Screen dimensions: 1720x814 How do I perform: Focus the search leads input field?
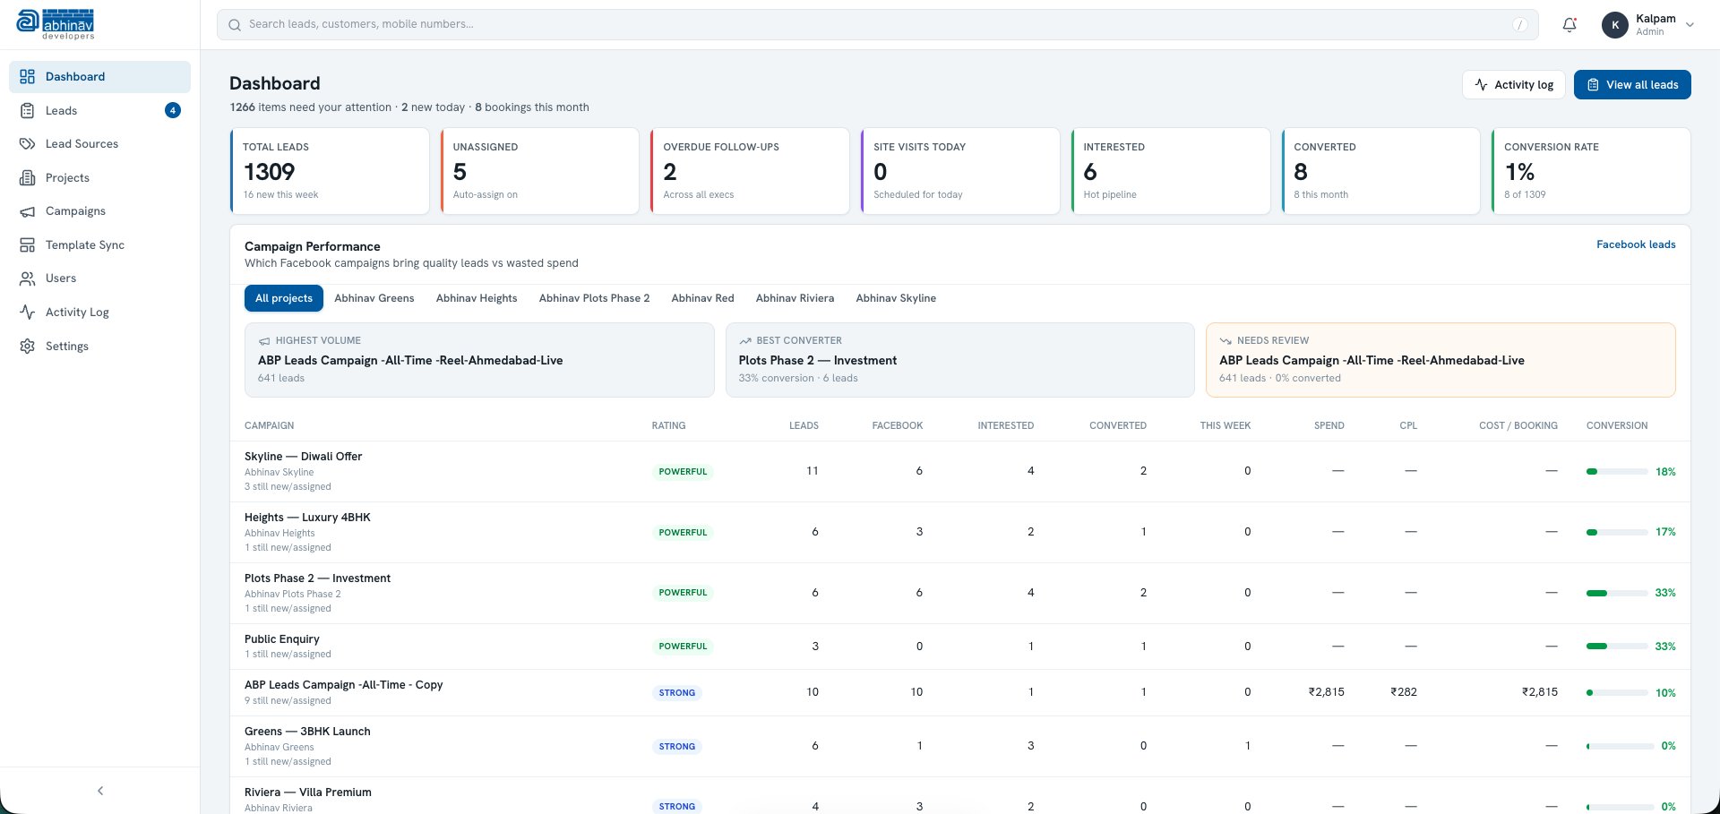click(877, 25)
